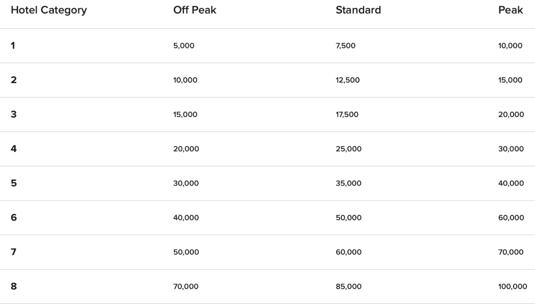Click the category 1 row label
The width and height of the screenshot is (535, 304).
tap(13, 45)
